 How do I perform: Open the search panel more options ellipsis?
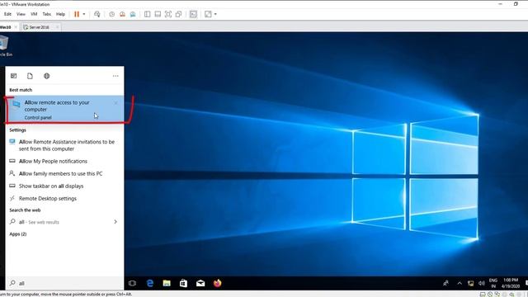pyautogui.click(x=115, y=76)
